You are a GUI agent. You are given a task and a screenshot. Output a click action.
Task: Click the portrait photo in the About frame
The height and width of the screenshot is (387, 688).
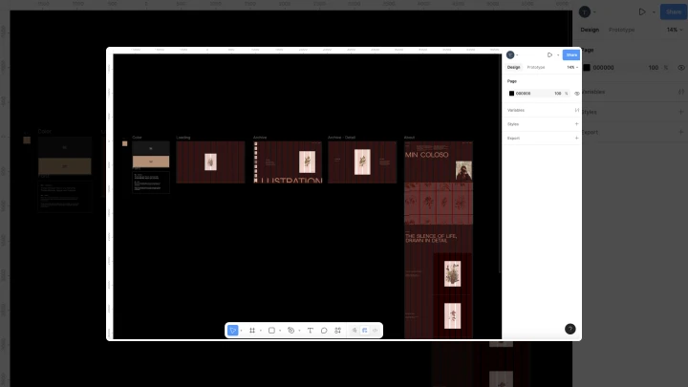[x=463, y=171]
